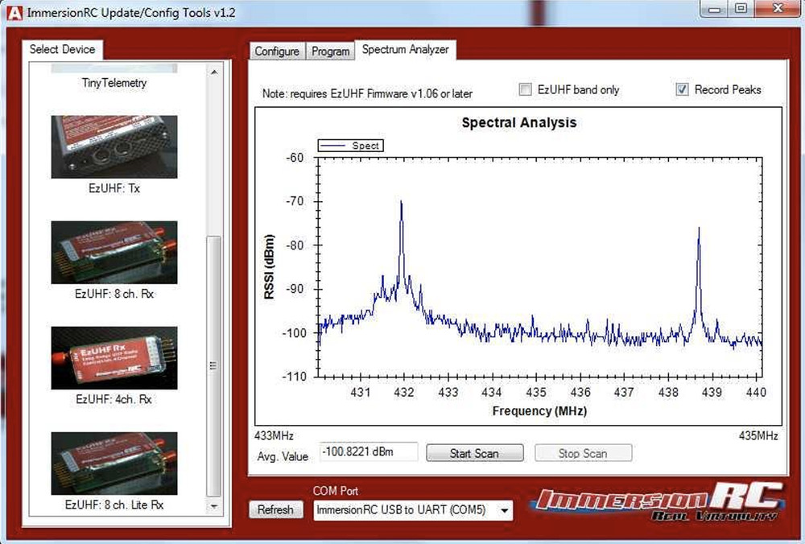
Task: Select the EzUHF: 8 ch. Rx device
Action: (114, 252)
